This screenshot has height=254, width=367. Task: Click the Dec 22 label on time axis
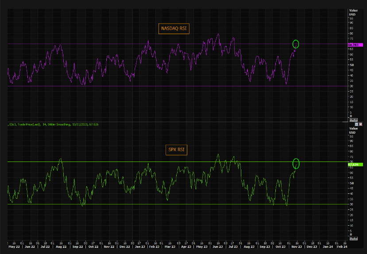[x=125, y=247]
